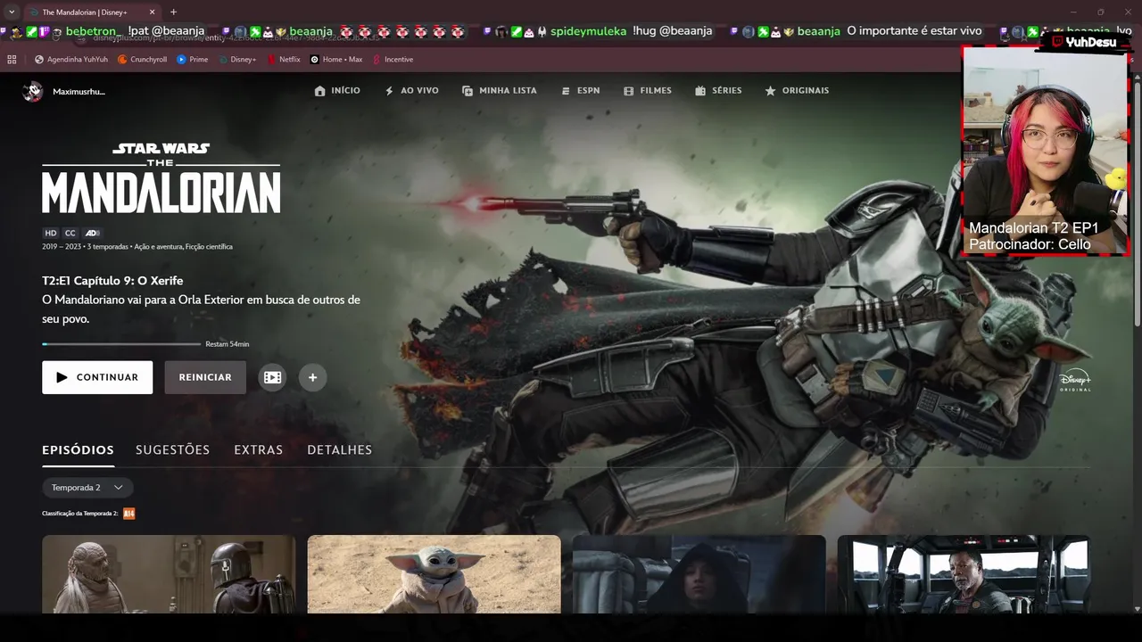Switch to the Extras tab
The width and height of the screenshot is (1142, 642).
click(258, 449)
